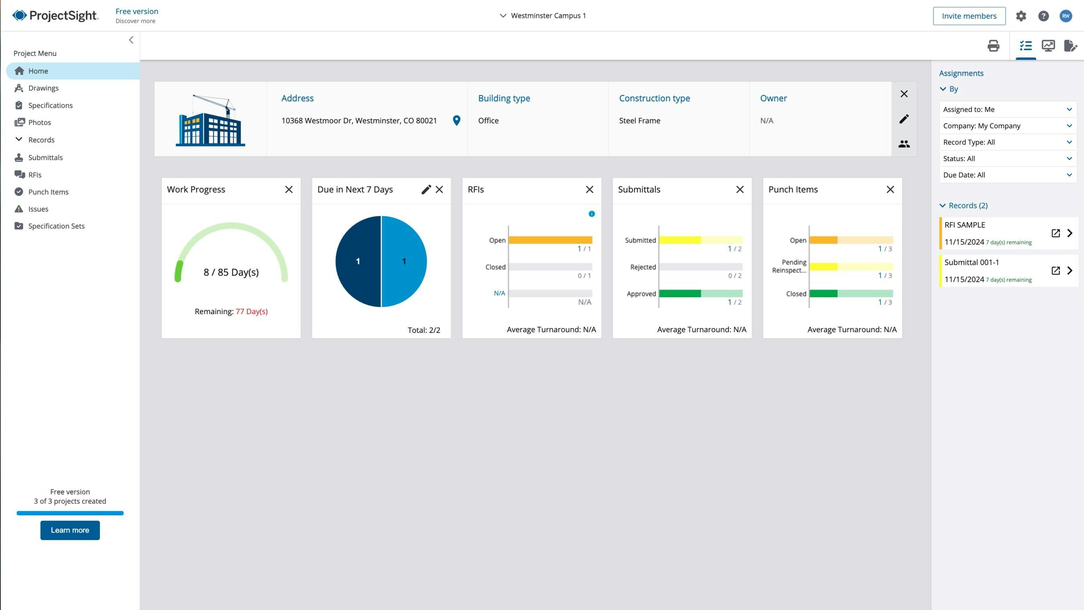This screenshot has width=1084, height=610.
Task: Open the Status: All filter dropdown
Action: 1007,158
